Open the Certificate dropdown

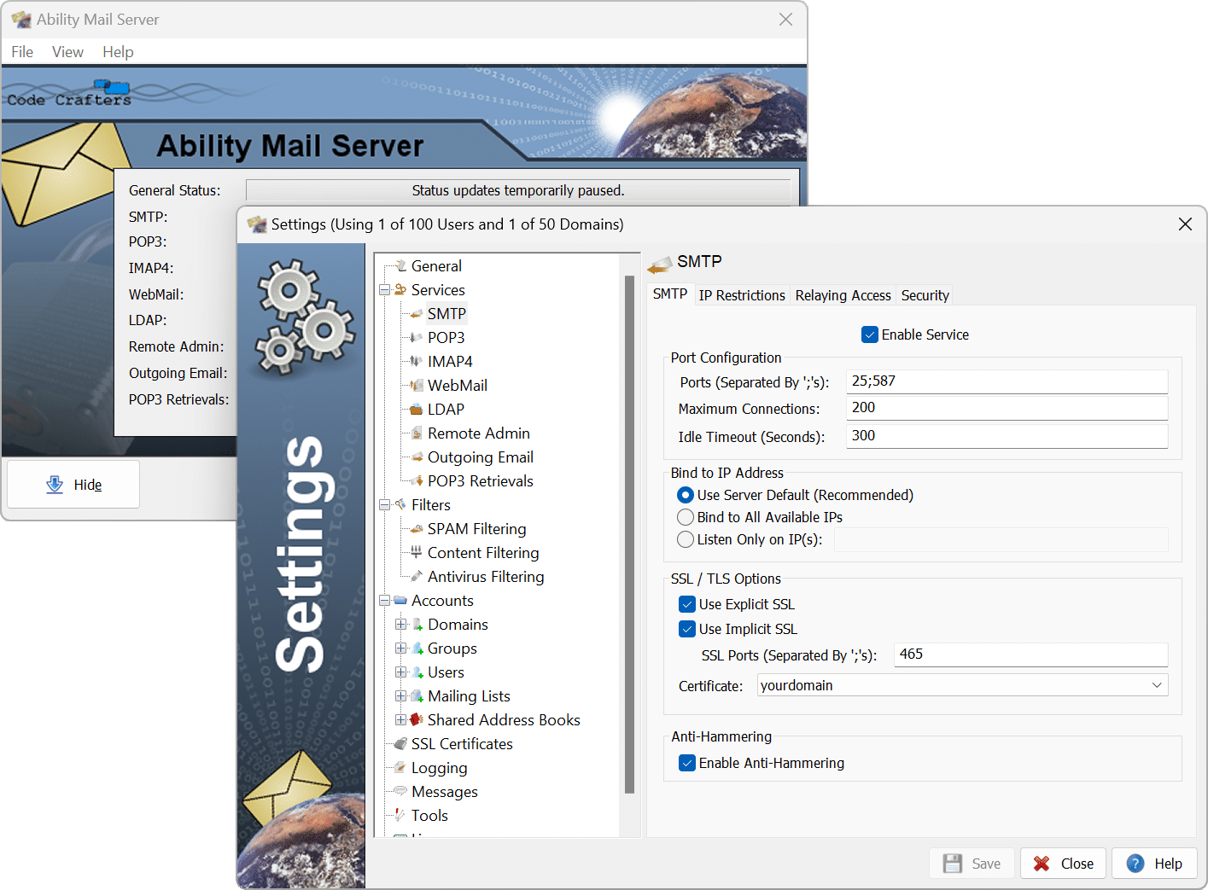(x=1157, y=684)
